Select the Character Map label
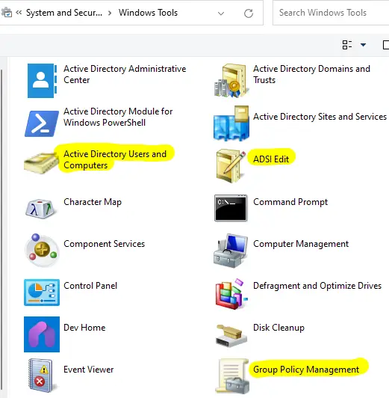The height and width of the screenshot is (398, 389). 93,202
